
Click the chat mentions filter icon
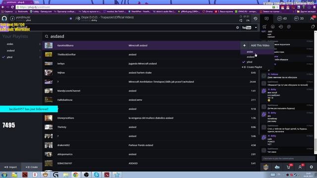264,27
